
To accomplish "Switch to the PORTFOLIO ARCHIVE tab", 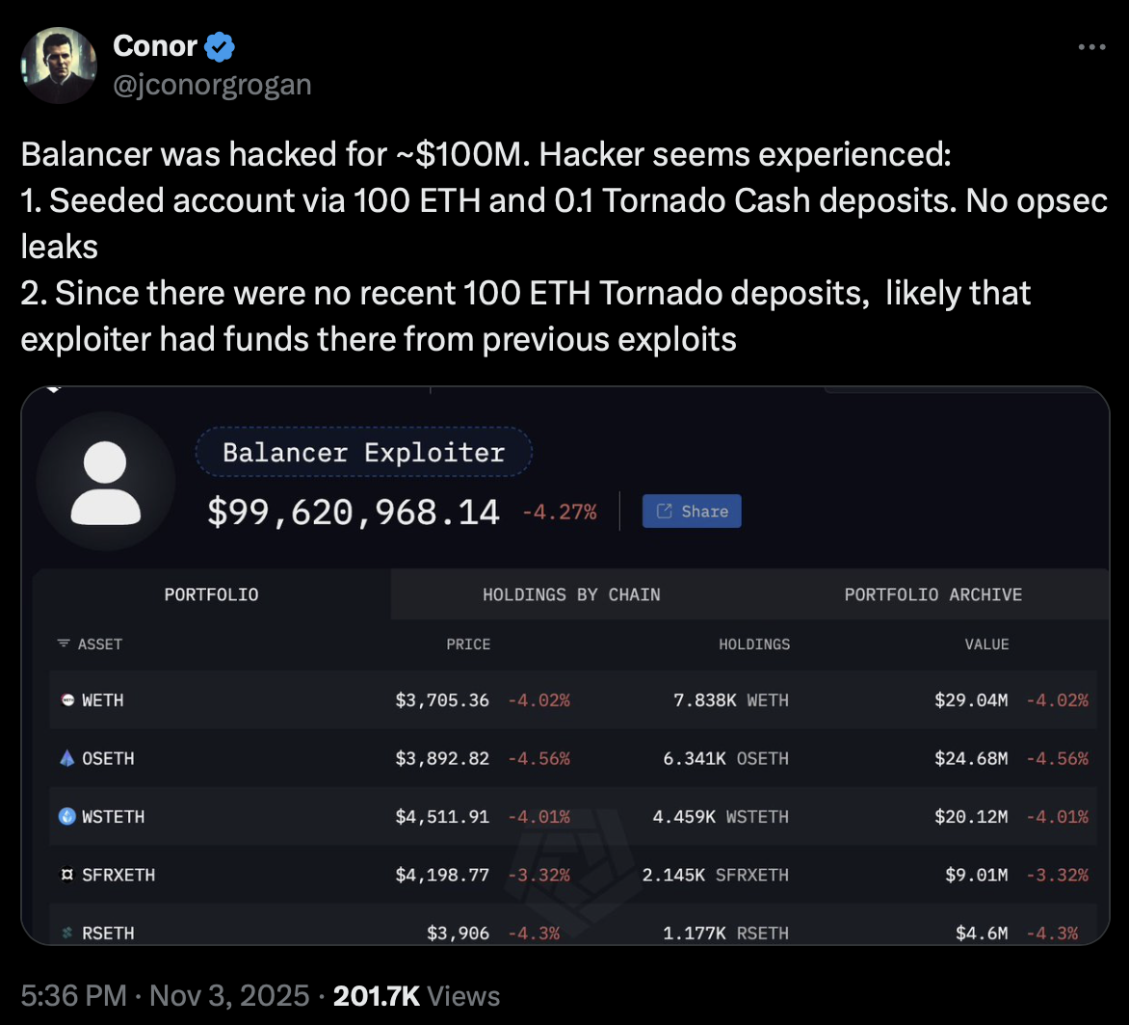I will (932, 594).
